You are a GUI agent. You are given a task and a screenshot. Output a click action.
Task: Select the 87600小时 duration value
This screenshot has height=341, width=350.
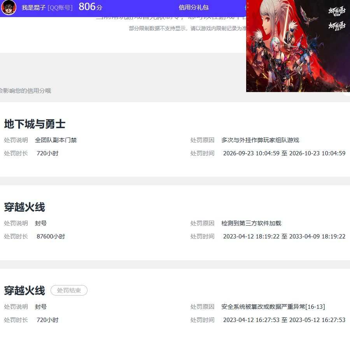51,237
